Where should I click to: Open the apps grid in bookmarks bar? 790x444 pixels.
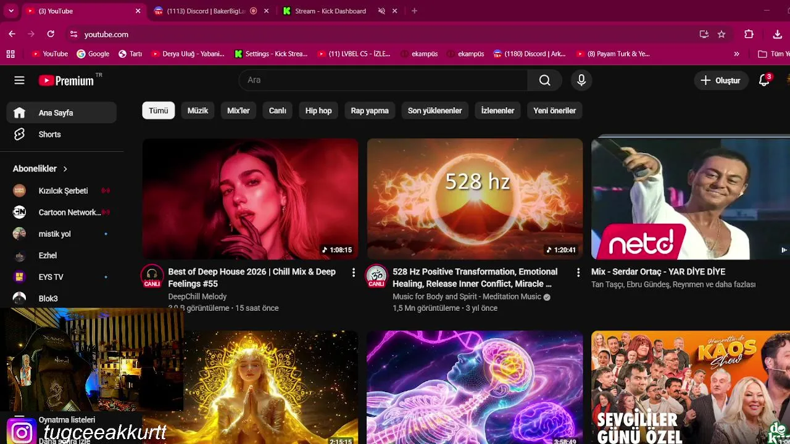(x=10, y=54)
